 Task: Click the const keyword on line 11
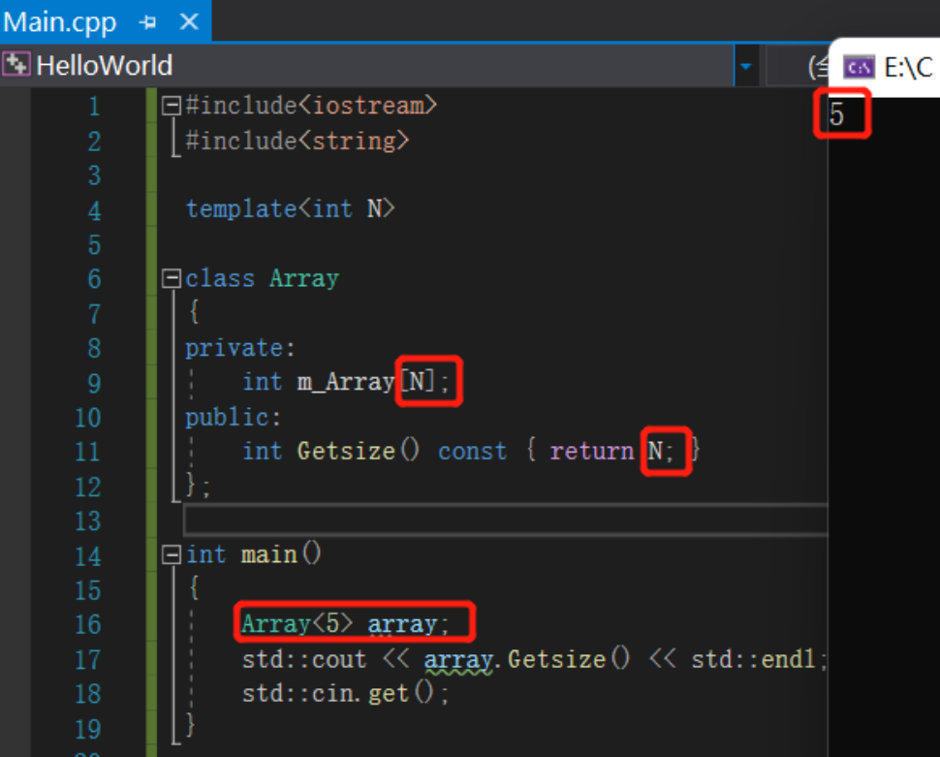click(472, 451)
